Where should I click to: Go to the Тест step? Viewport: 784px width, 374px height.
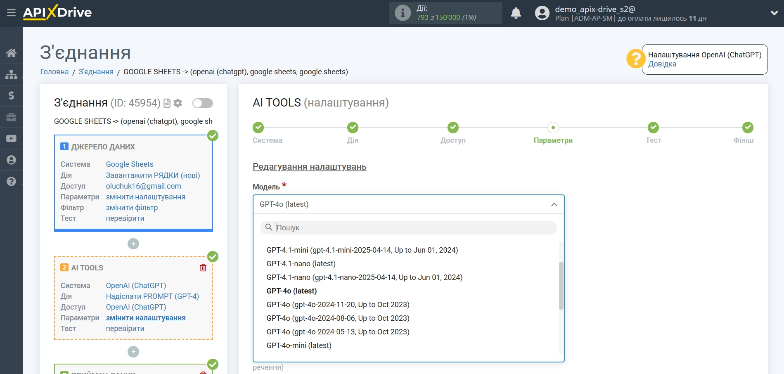click(x=653, y=128)
